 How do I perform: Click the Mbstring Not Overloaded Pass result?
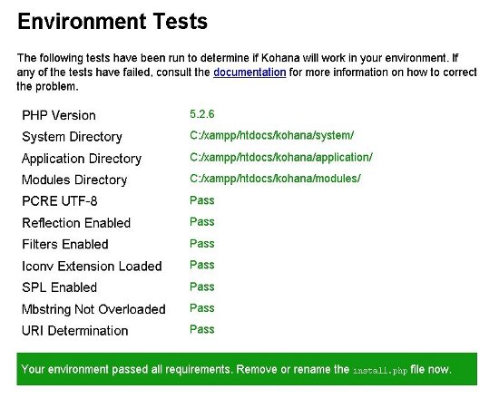tap(201, 308)
